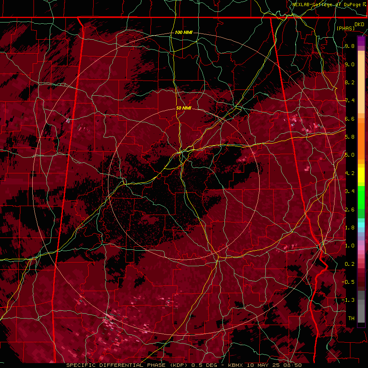The image size is (368, 368).
Task: Click the -0.5 value on the scale
Action: tap(348, 282)
